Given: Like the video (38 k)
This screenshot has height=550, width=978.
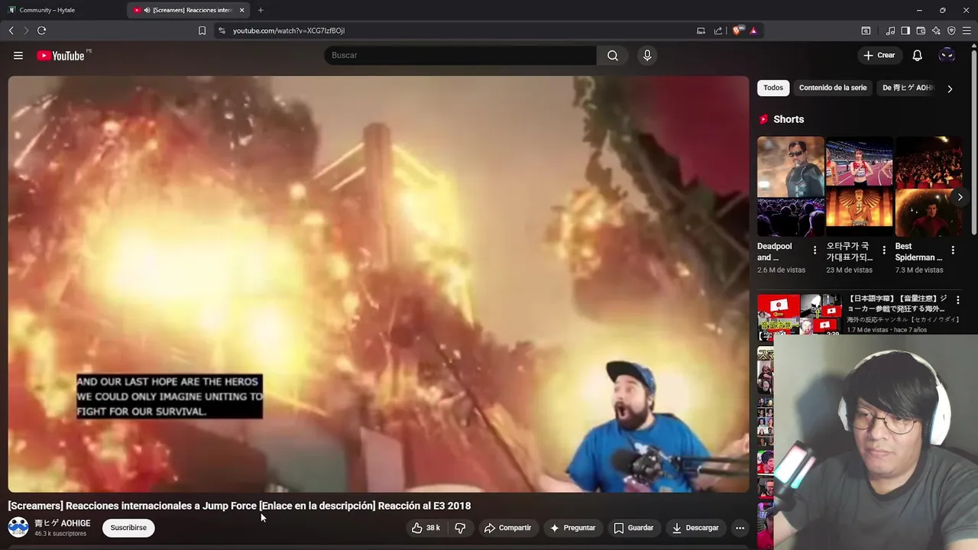Looking at the screenshot, I should [x=426, y=528].
